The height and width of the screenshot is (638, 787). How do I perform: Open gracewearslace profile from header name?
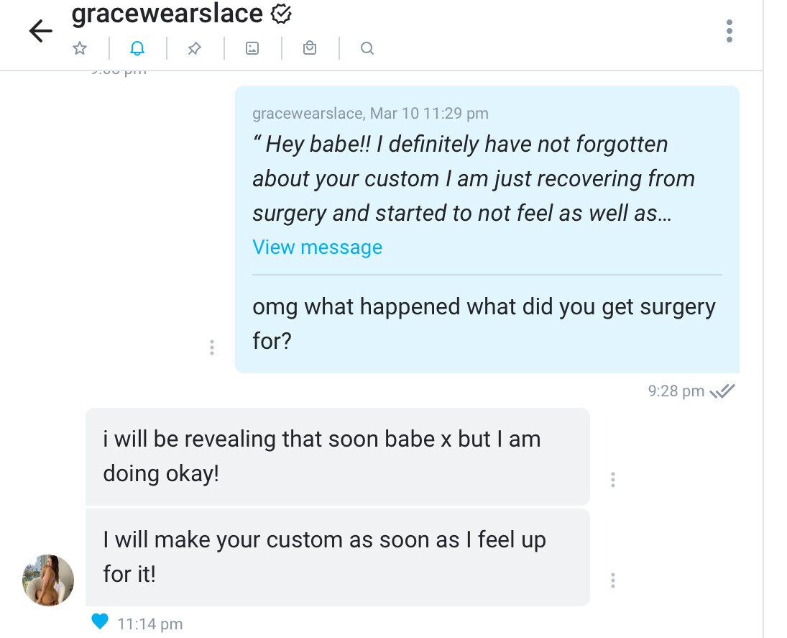(167, 13)
